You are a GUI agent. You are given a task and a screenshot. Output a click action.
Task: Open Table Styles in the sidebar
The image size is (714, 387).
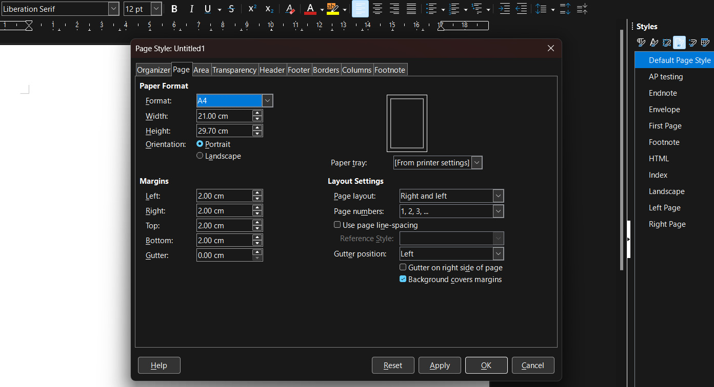[705, 42]
